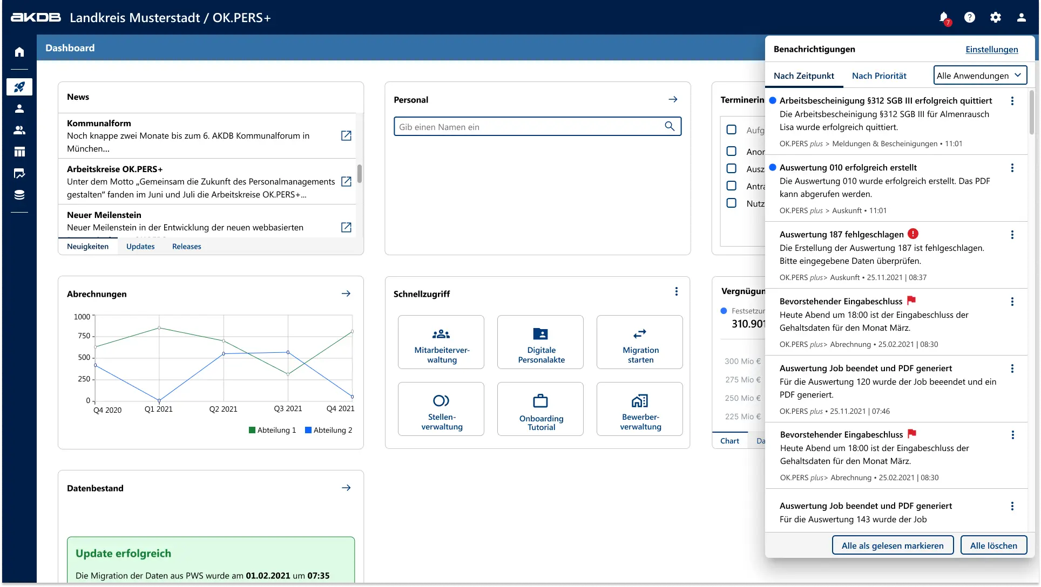Toggle the third checkbox labeled Ausz
Image resolution: width=1041 pixels, height=587 pixels.
pyautogui.click(x=732, y=168)
